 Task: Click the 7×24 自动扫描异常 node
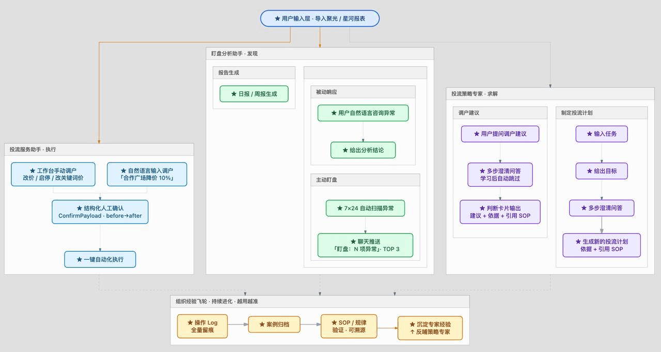[x=365, y=209]
